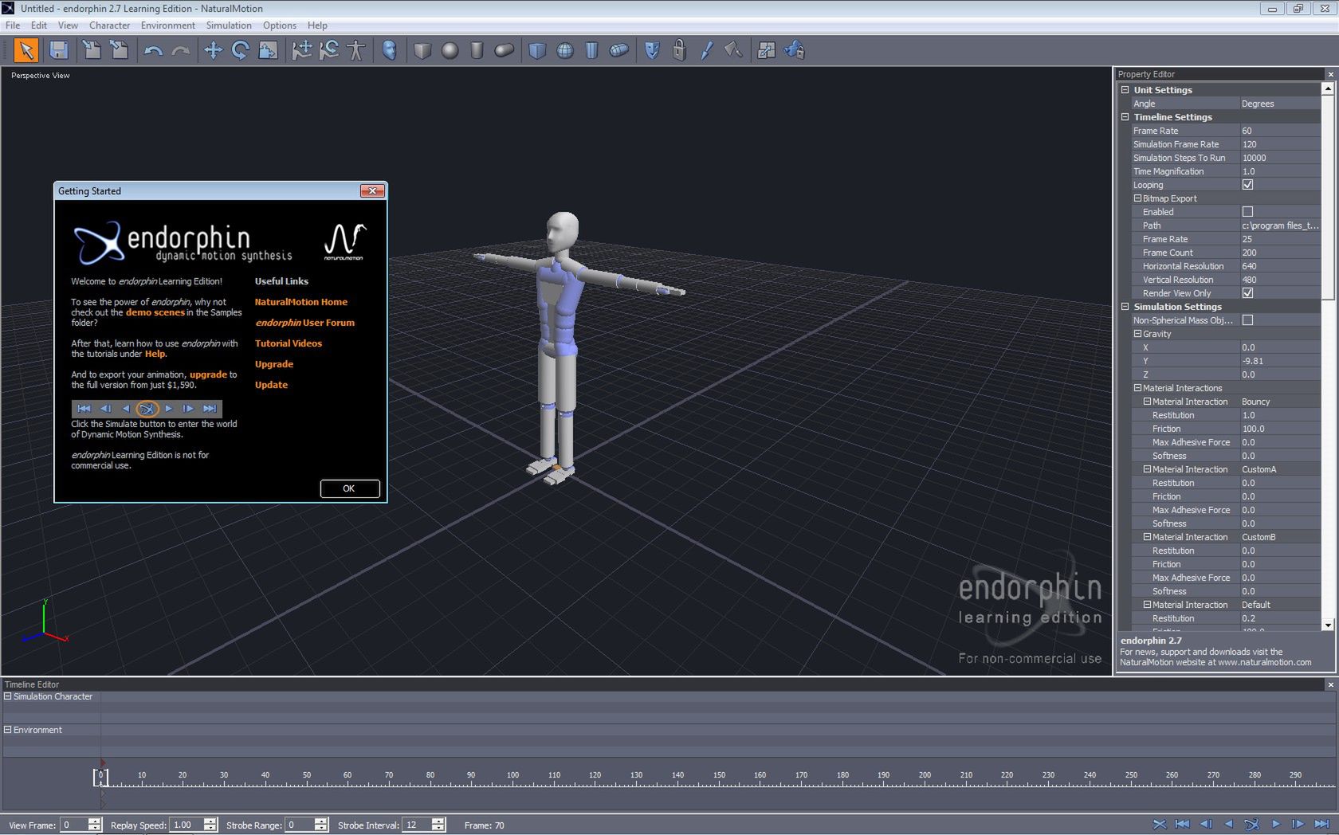Image resolution: width=1339 pixels, height=835 pixels.
Task: Click the padlock constraint icon
Action: coord(679,51)
